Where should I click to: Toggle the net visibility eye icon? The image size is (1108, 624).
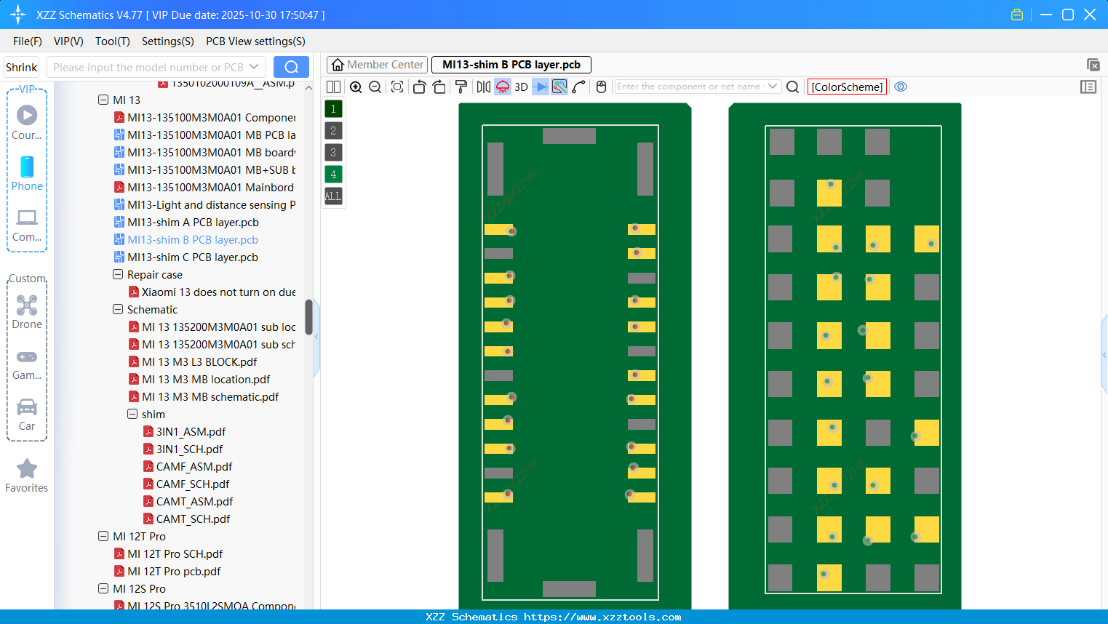tap(901, 87)
